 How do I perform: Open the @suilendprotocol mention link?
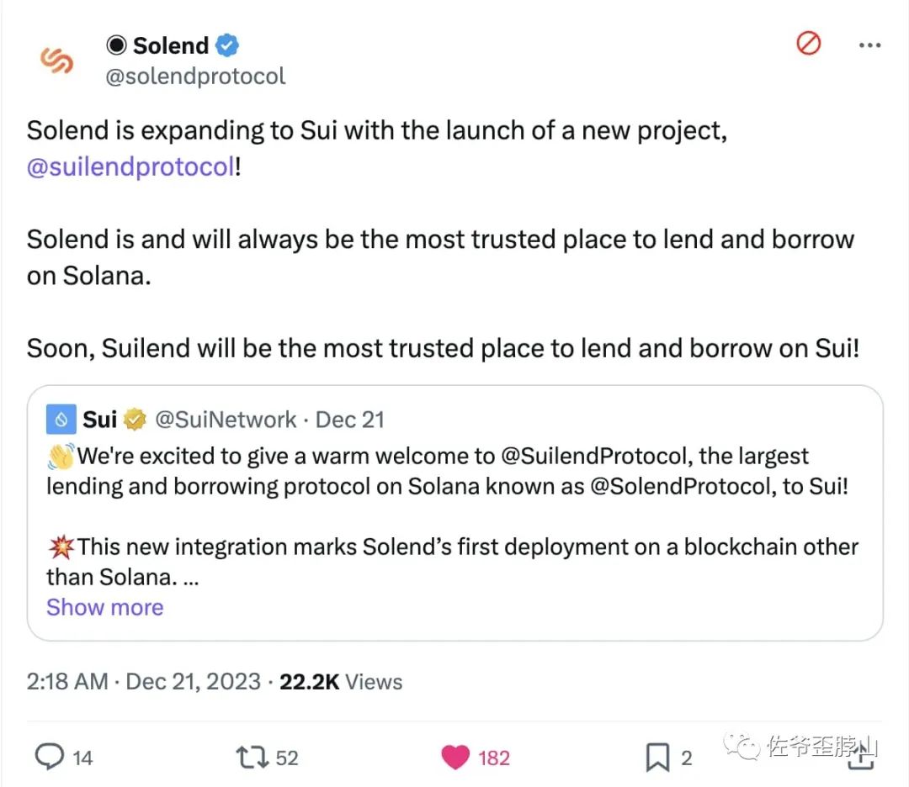tap(126, 166)
